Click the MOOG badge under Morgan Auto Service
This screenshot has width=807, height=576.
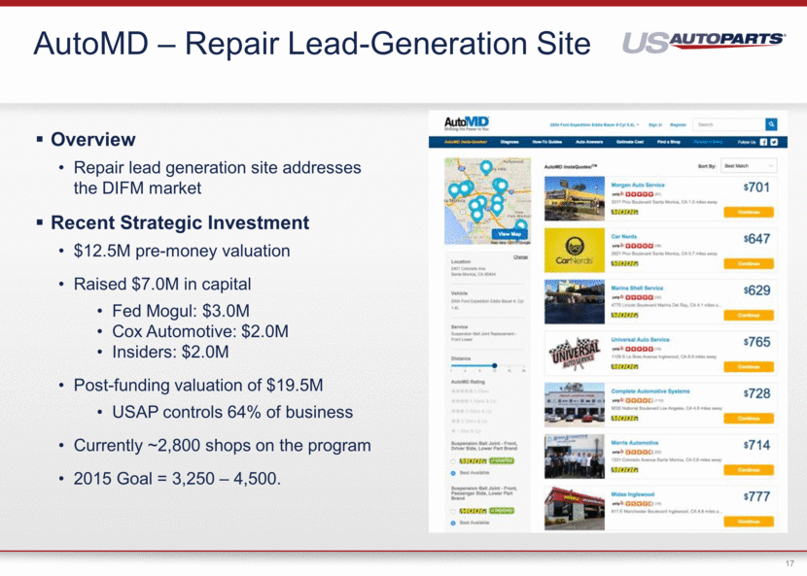pyautogui.click(x=625, y=211)
